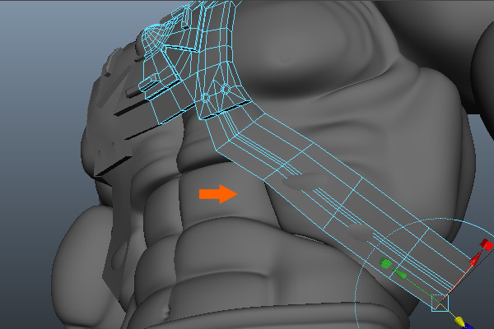
Task: Select the green arrow cone manipulator handle
Action: (x=399, y=273)
